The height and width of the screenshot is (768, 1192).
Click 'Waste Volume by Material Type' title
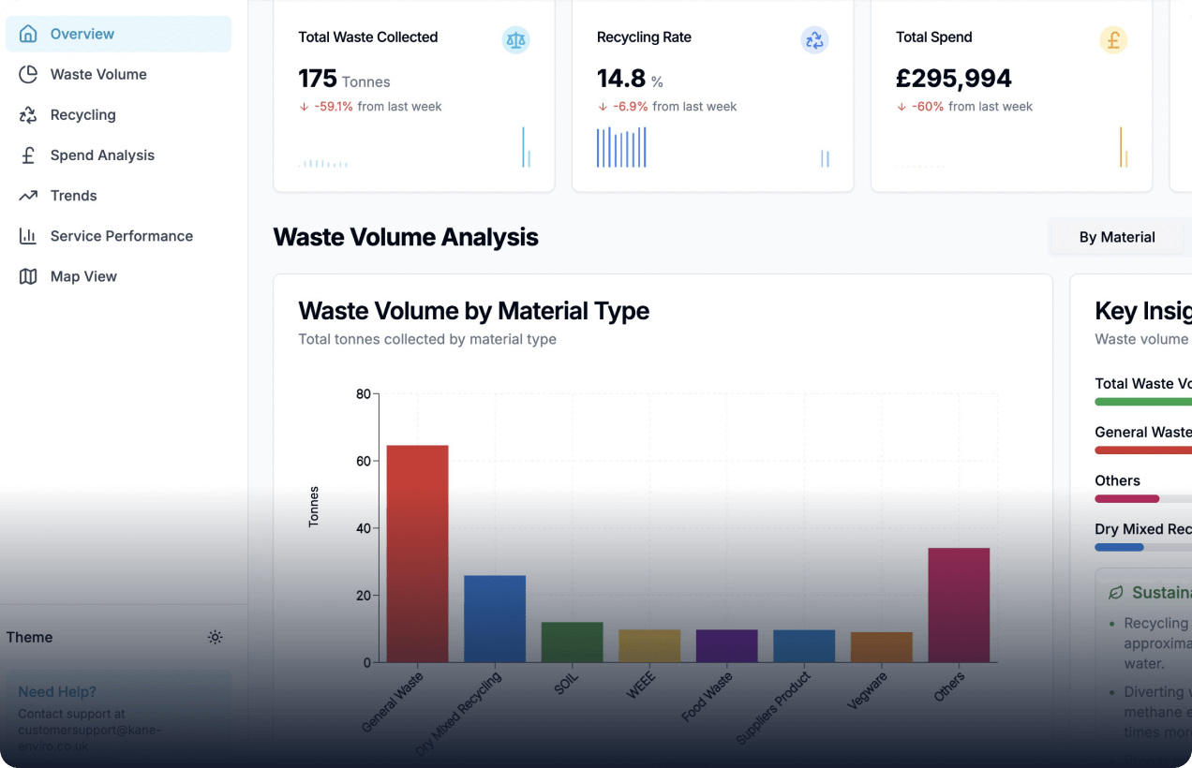tap(474, 311)
